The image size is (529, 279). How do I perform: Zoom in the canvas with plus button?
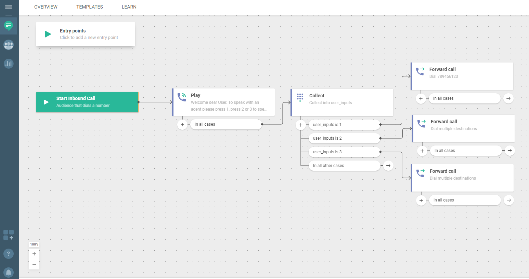pyautogui.click(x=34, y=254)
